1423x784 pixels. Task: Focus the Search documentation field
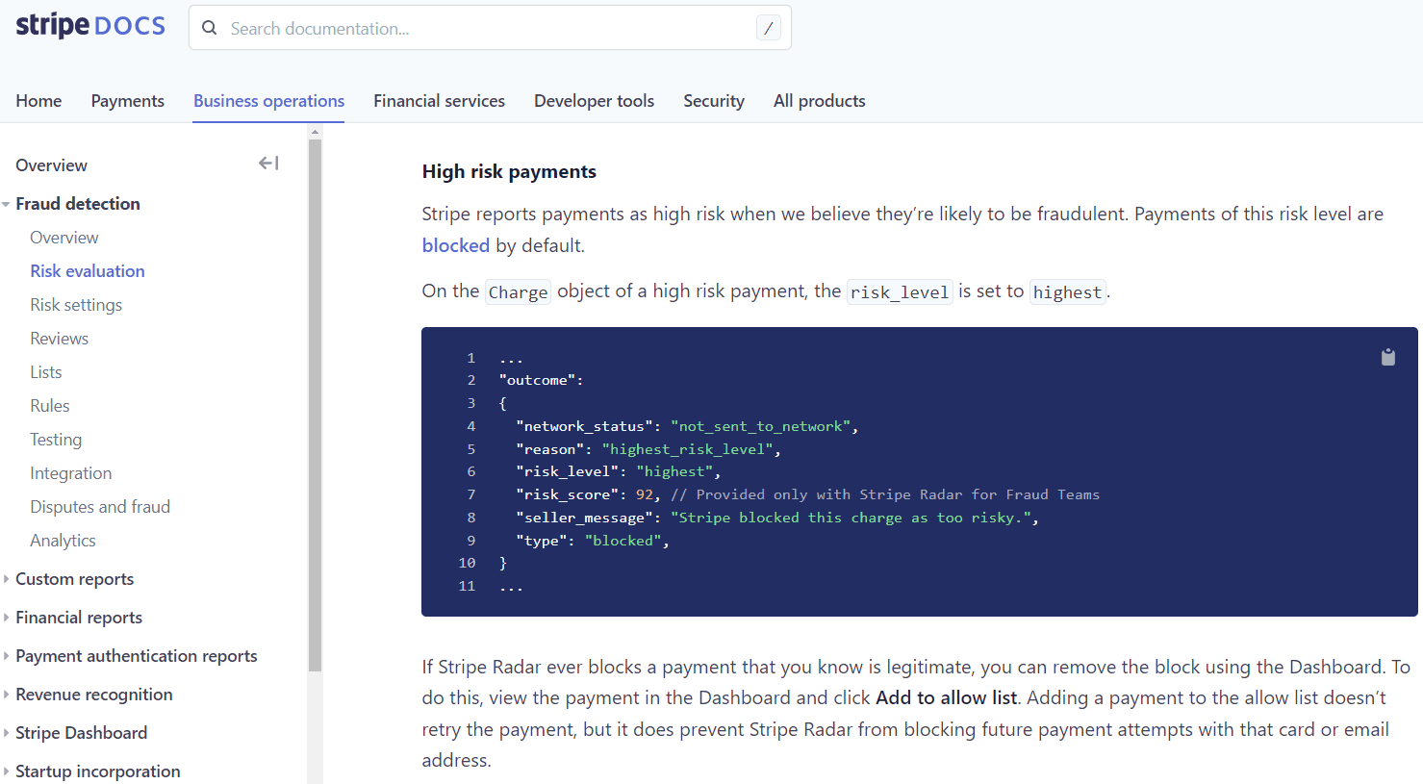[x=481, y=28]
